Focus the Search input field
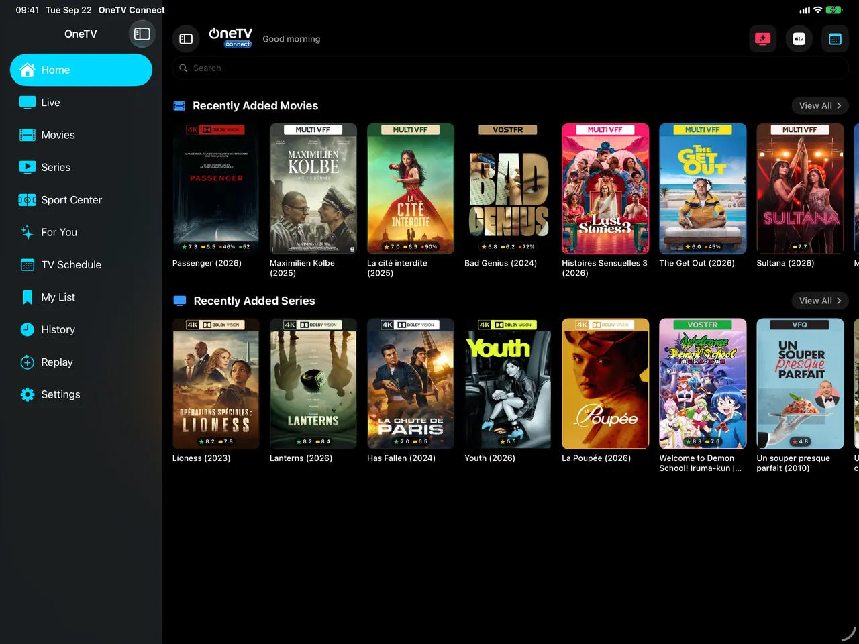 click(510, 68)
